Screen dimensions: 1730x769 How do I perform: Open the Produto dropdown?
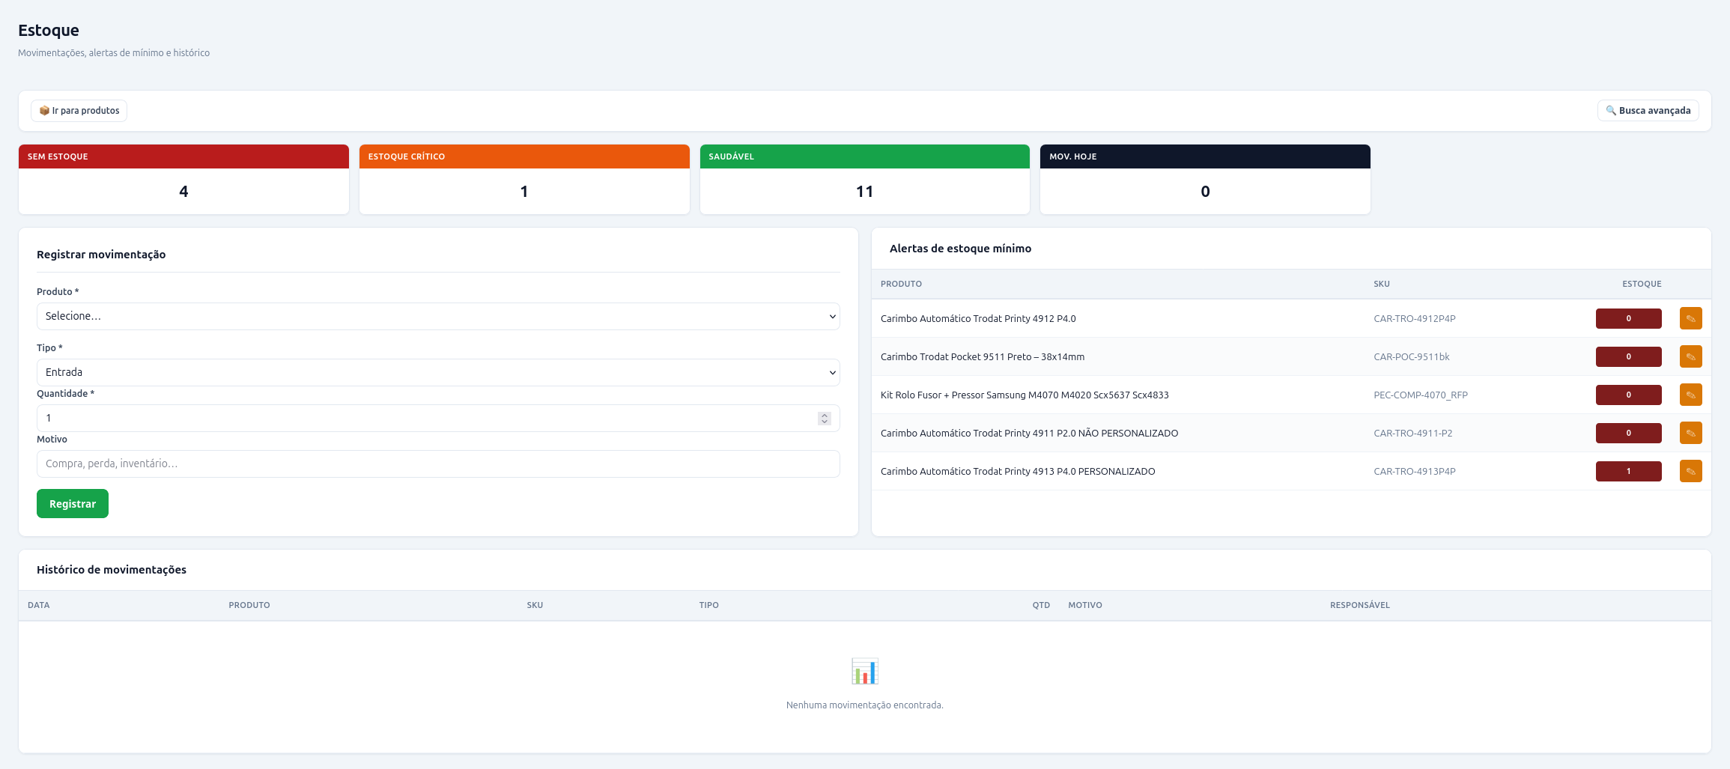tap(438, 316)
